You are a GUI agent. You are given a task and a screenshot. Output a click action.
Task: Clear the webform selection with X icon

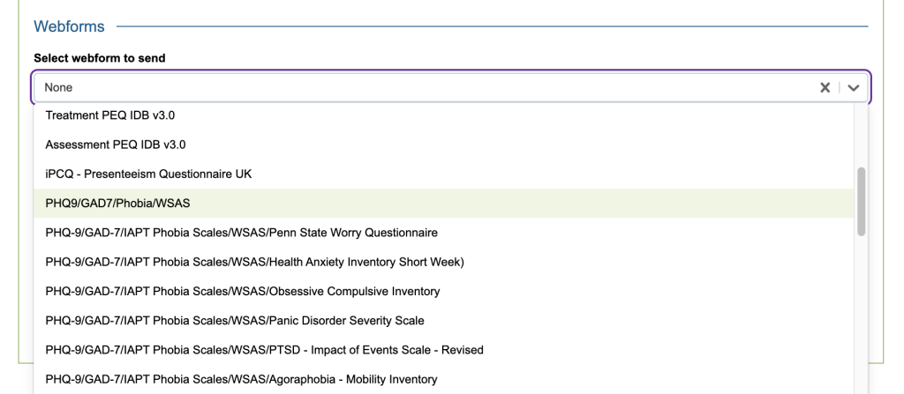point(825,88)
